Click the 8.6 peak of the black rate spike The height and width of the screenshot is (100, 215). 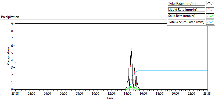(x=132, y=27)
